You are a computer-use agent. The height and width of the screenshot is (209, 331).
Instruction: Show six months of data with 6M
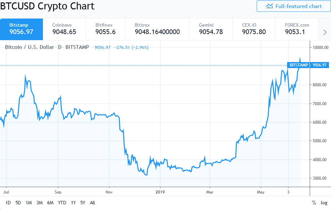pyautogui.click(x=51, y=203)
